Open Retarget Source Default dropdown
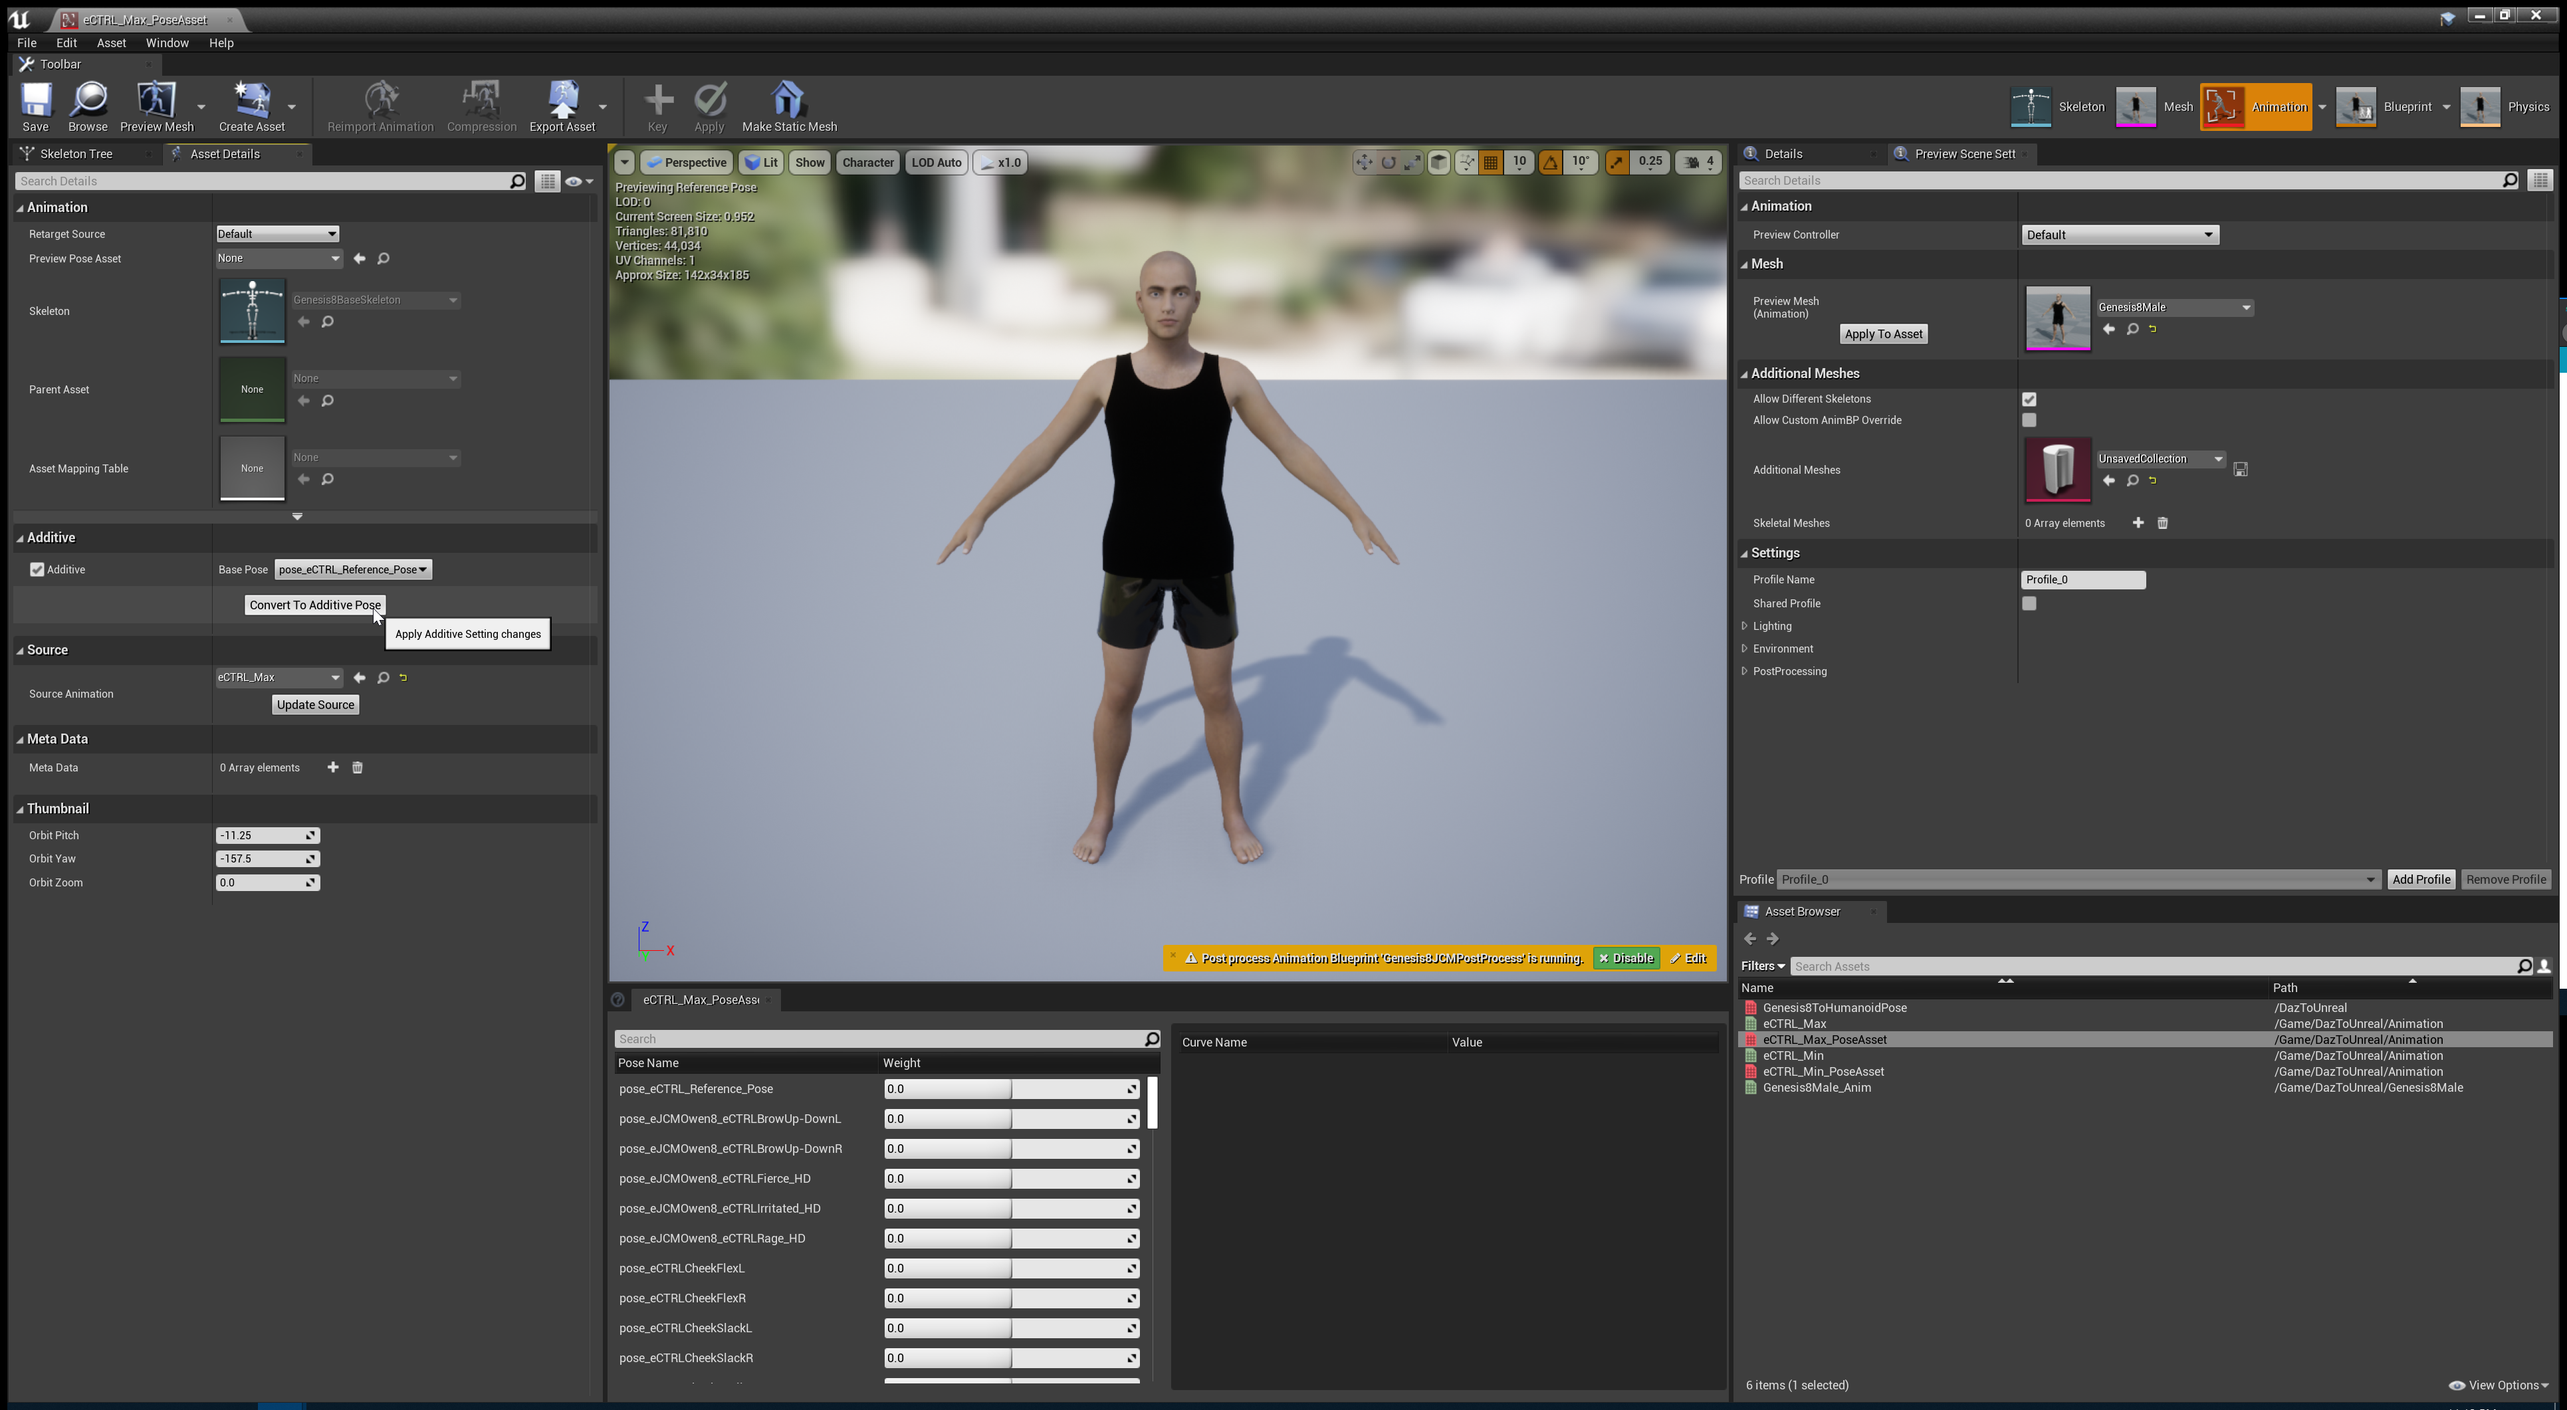The height and width of the screenshot is (1410, 2567). coord(277,234)
